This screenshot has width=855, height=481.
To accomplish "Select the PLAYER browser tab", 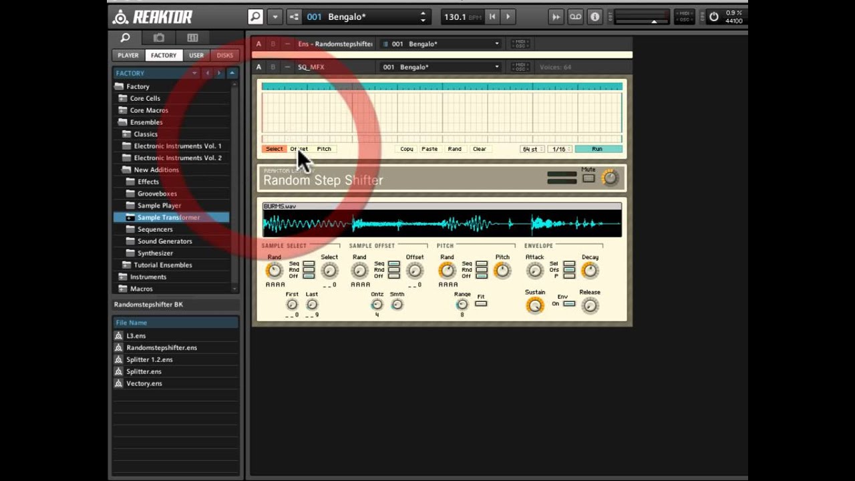I will [128, 55].
